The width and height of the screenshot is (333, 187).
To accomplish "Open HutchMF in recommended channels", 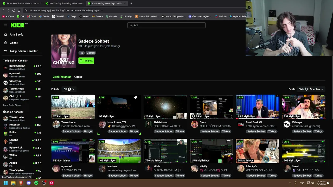I will click(x=22, y=126).
